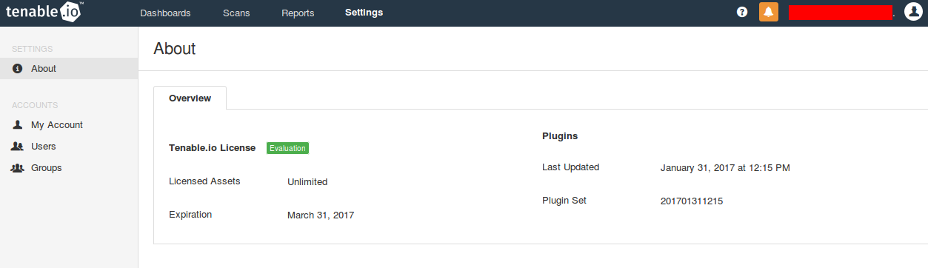Open the user profile avatar icon
928x268 pixels.
(x=913, y=13)
